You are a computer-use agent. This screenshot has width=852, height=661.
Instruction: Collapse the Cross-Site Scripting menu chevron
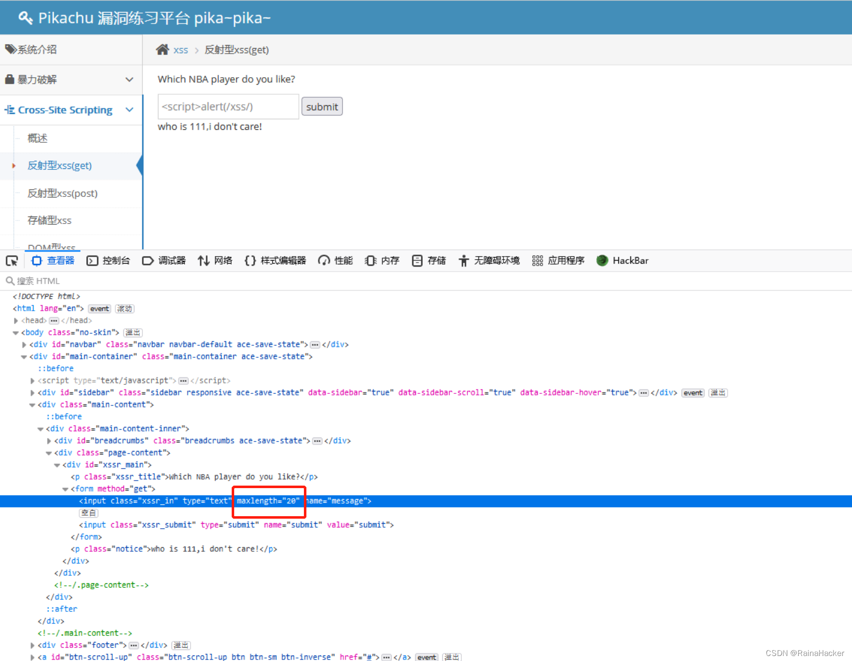point(129,110)
